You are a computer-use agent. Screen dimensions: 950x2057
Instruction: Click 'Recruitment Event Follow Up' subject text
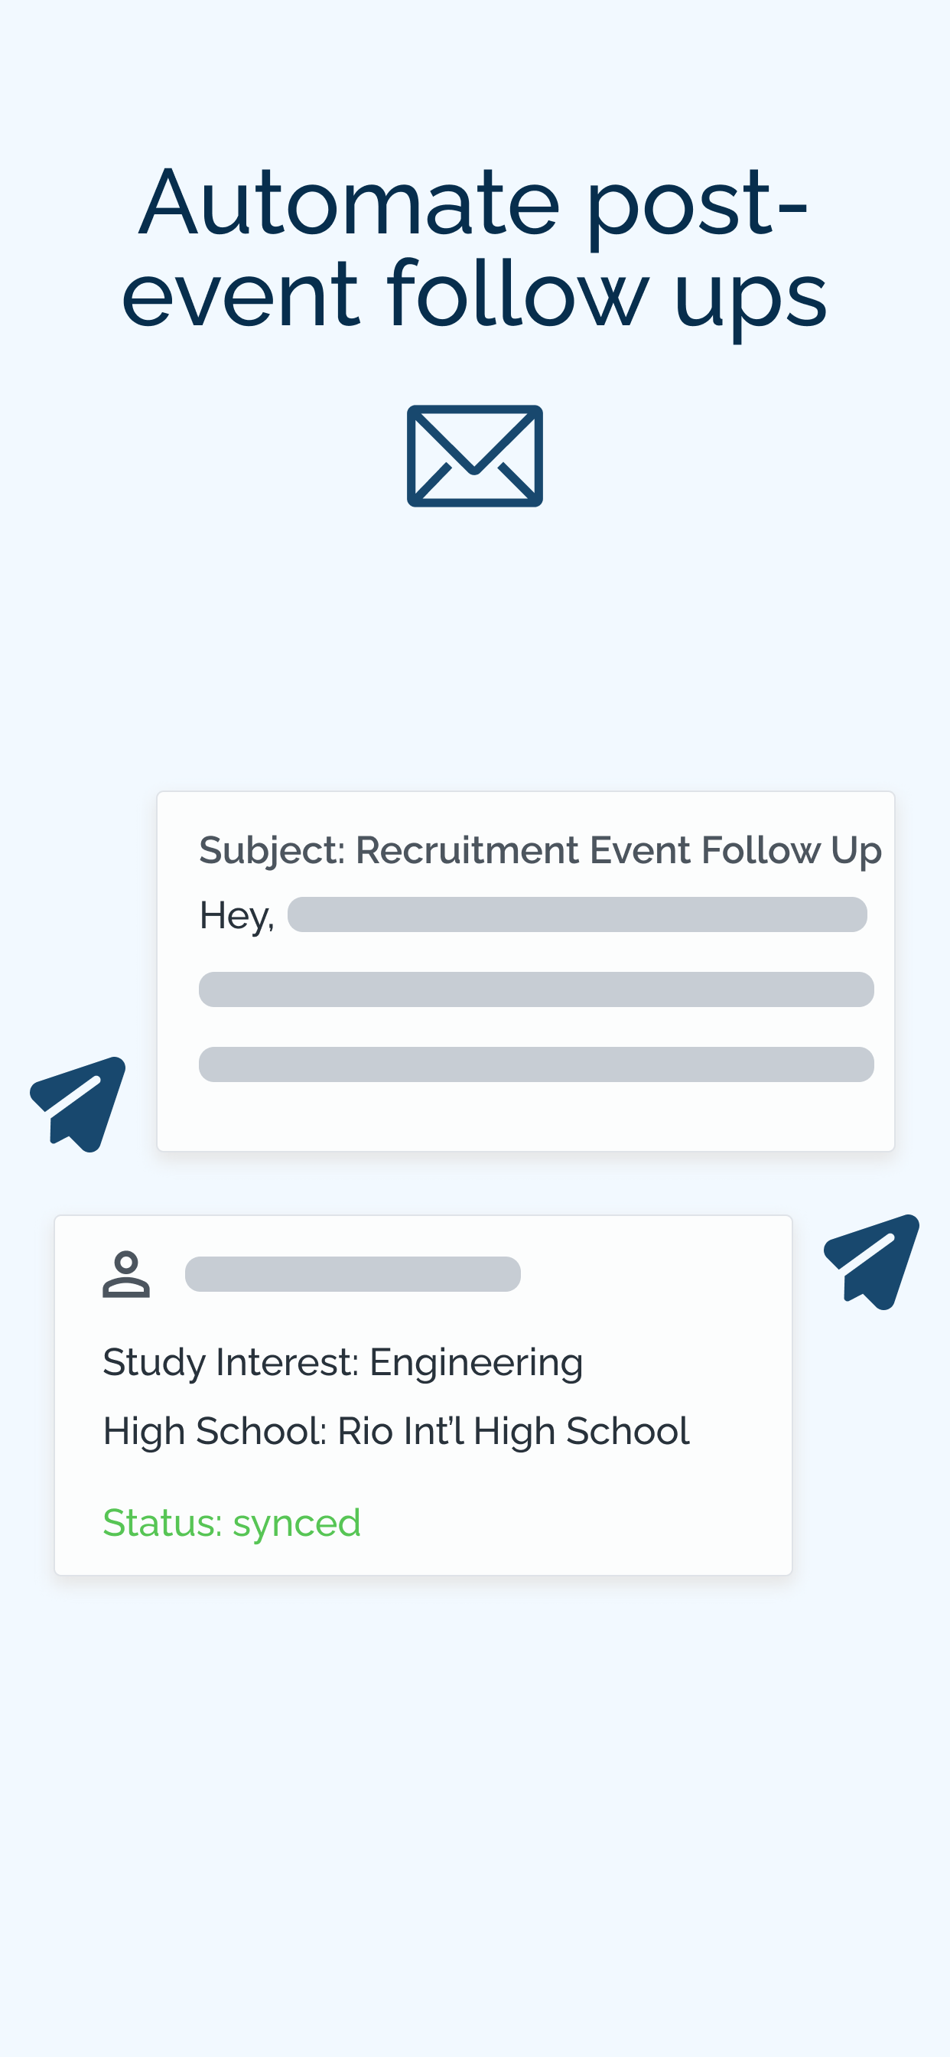click(619, 851)
